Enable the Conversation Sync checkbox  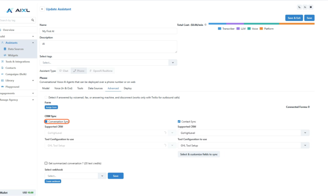point(46,122)
